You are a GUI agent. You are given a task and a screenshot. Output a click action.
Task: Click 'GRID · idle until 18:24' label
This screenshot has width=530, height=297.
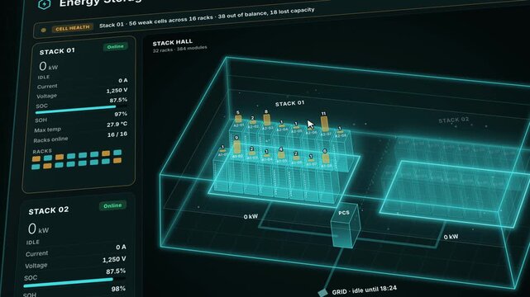click(x=365, y=290)
